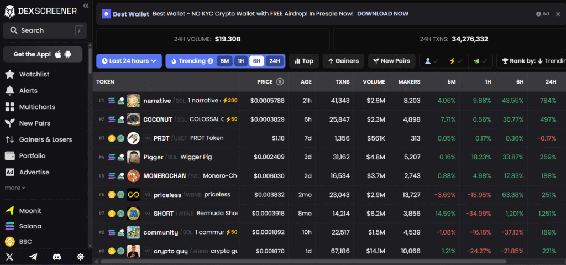Select the 24H trending timeframe
566x265 pixels.
(x=275, y=61)
